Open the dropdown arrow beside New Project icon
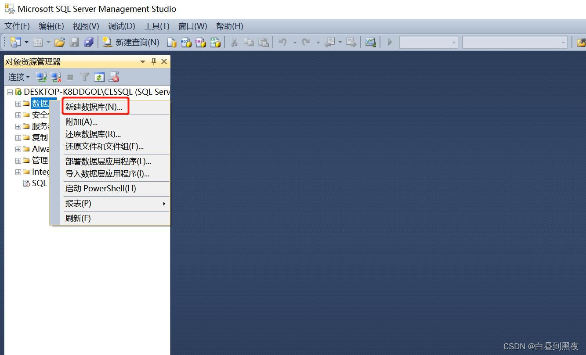 [26, 42]
